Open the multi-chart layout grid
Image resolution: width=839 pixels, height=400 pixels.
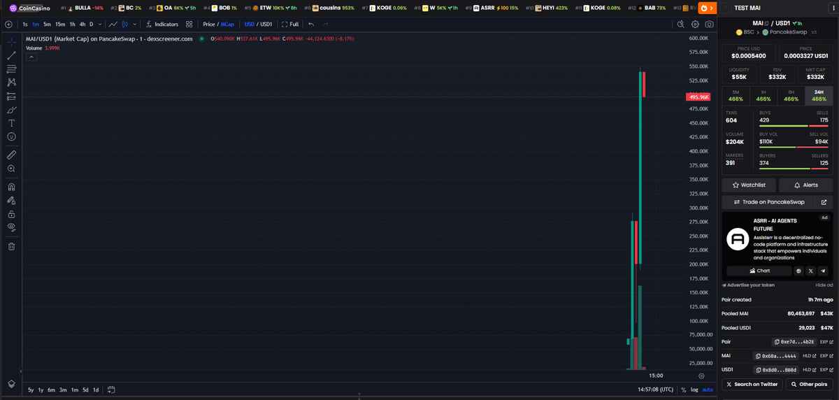point(189,24)
